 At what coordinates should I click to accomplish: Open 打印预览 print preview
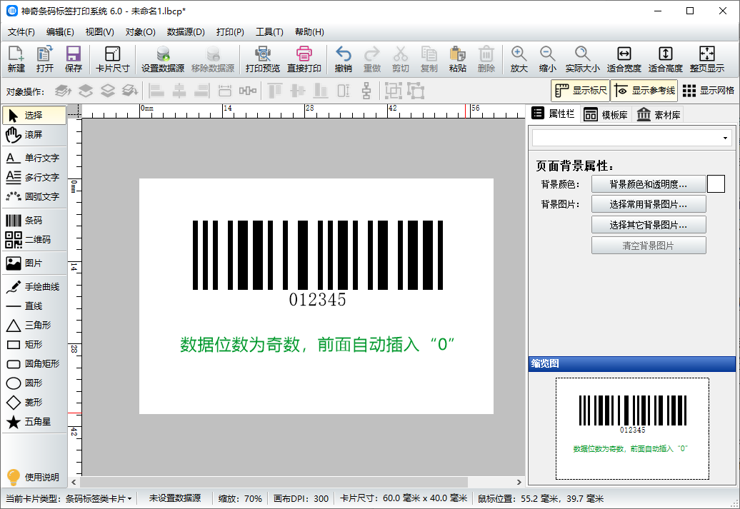[x=263, y=59]
